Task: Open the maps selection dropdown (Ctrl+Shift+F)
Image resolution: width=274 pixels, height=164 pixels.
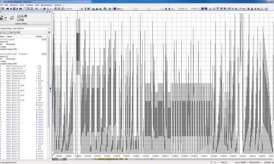Action: [x=49, y=29]
